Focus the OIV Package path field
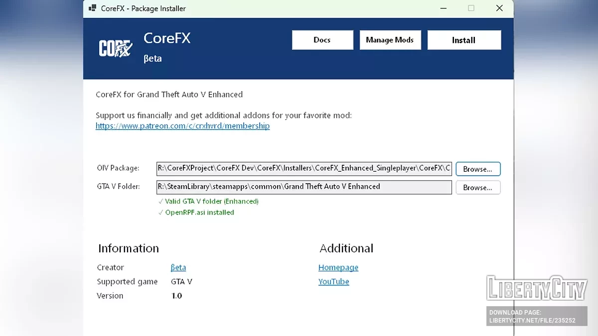Viewport: 598px width, 336px height. tap(303, 168)
